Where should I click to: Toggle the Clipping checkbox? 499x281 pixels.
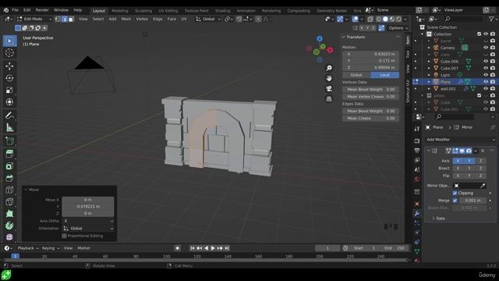(455, 193)
